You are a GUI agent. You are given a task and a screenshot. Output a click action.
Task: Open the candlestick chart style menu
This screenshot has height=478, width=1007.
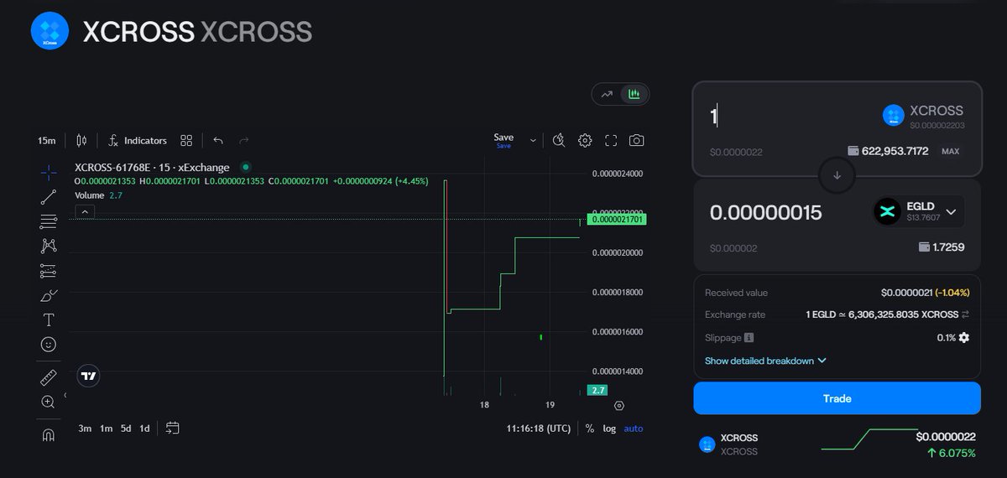tap(81, 140)
